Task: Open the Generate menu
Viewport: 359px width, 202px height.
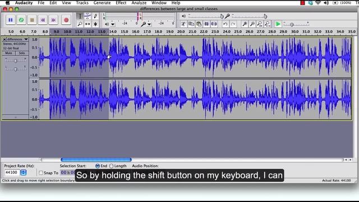Action: [x=102, y=3]
